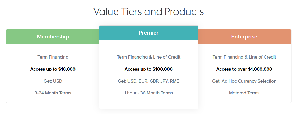The image size is (300, 114).
Task: Select Get: Ad Hoc Currency Selection
Action: [x=244, y=81]
